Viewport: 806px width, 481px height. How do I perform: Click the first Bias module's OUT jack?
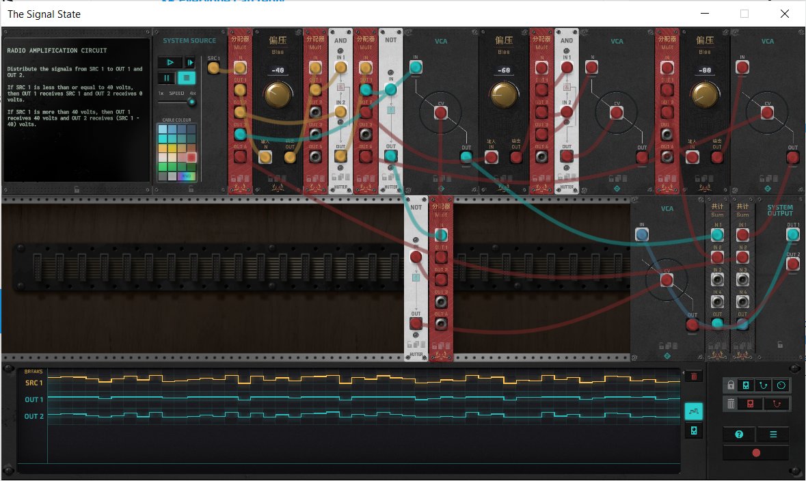(290, 157)
